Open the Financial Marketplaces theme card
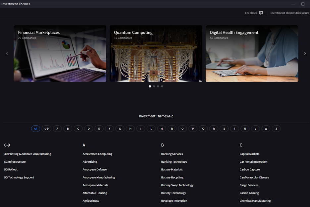Viewport: 310px width, 207px height. click(x=60, y=53)
